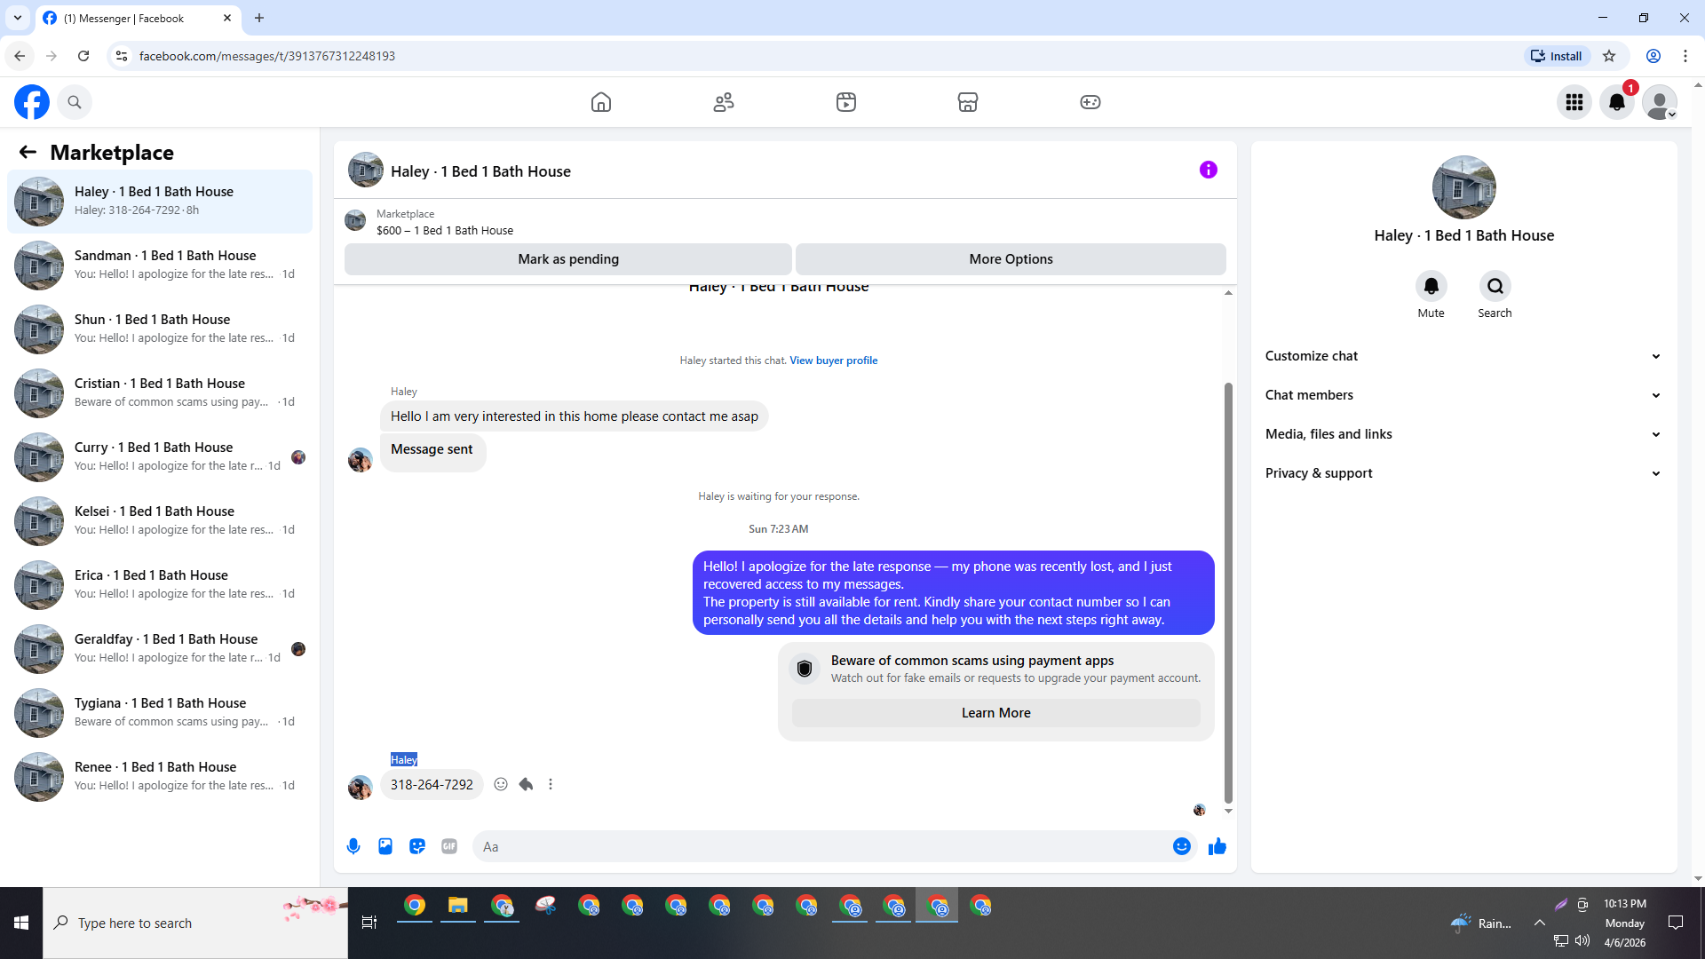Click Haley's large profile photo in info panel
The width and height of the screenshot is (1705, 959).
coord(1463,187)
